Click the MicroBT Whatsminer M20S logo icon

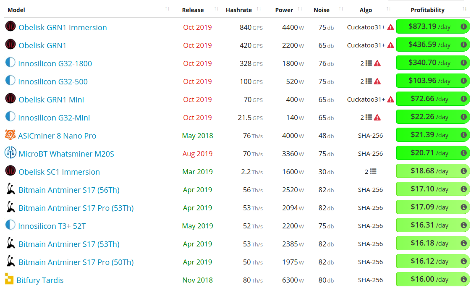click(10, 153)
